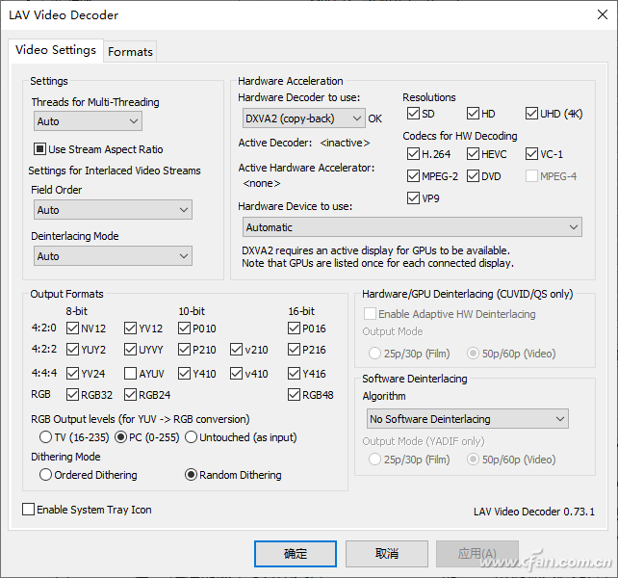The height and width of the screenshot is (578, 618).
Task: Uncheck the SD resolution checkbox
Action: pos(413,114)
